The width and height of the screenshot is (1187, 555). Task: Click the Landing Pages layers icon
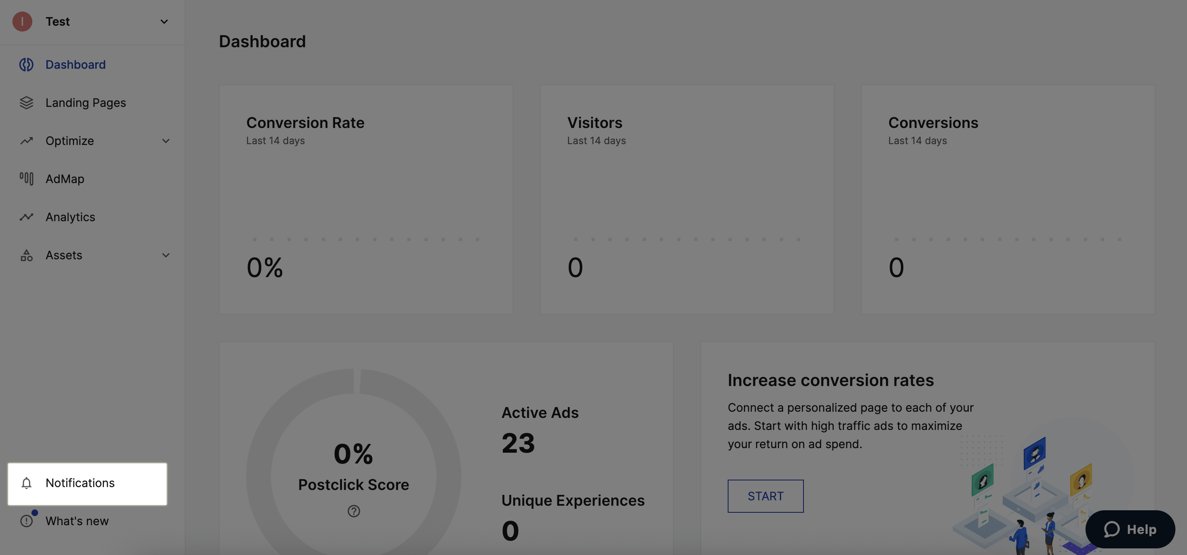point(26,103)
